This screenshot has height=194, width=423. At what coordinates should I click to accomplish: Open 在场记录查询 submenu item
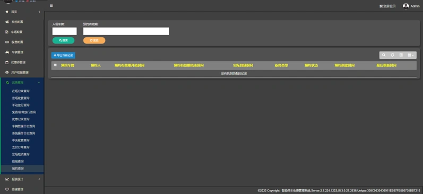click(x=21, y=91)
